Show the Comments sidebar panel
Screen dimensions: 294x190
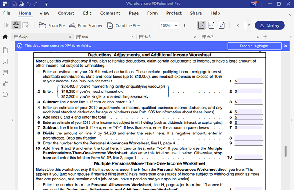(5, 73)
